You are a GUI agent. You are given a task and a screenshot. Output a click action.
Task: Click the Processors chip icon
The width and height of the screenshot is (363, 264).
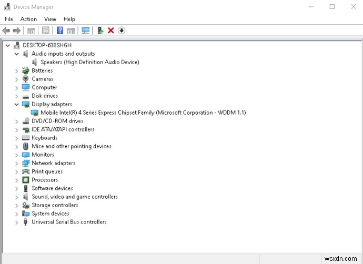[x=26, y=180]
